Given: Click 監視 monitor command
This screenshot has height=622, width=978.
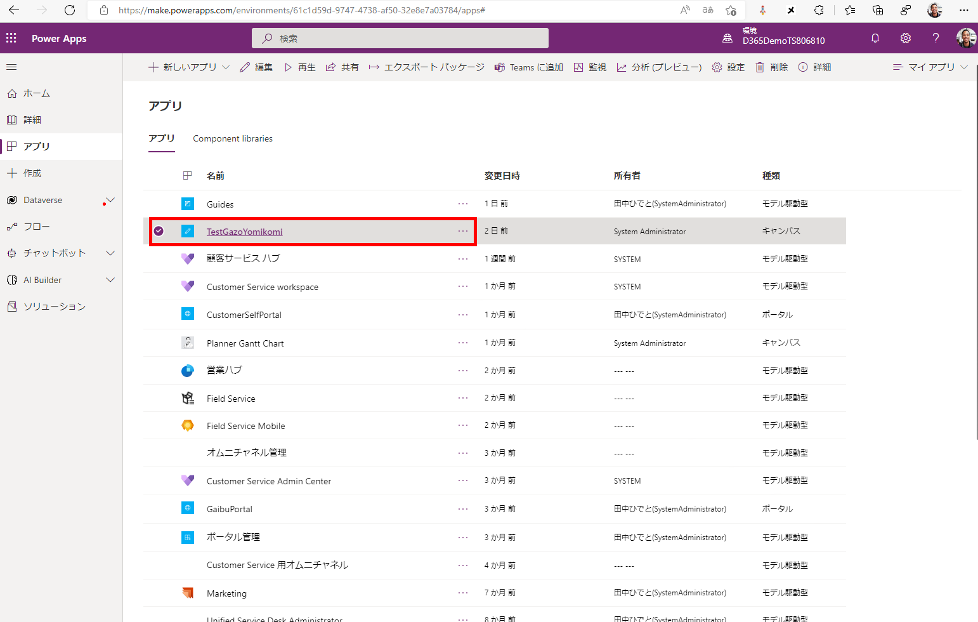Looking at the screenshot, I should tap(590, 67).
